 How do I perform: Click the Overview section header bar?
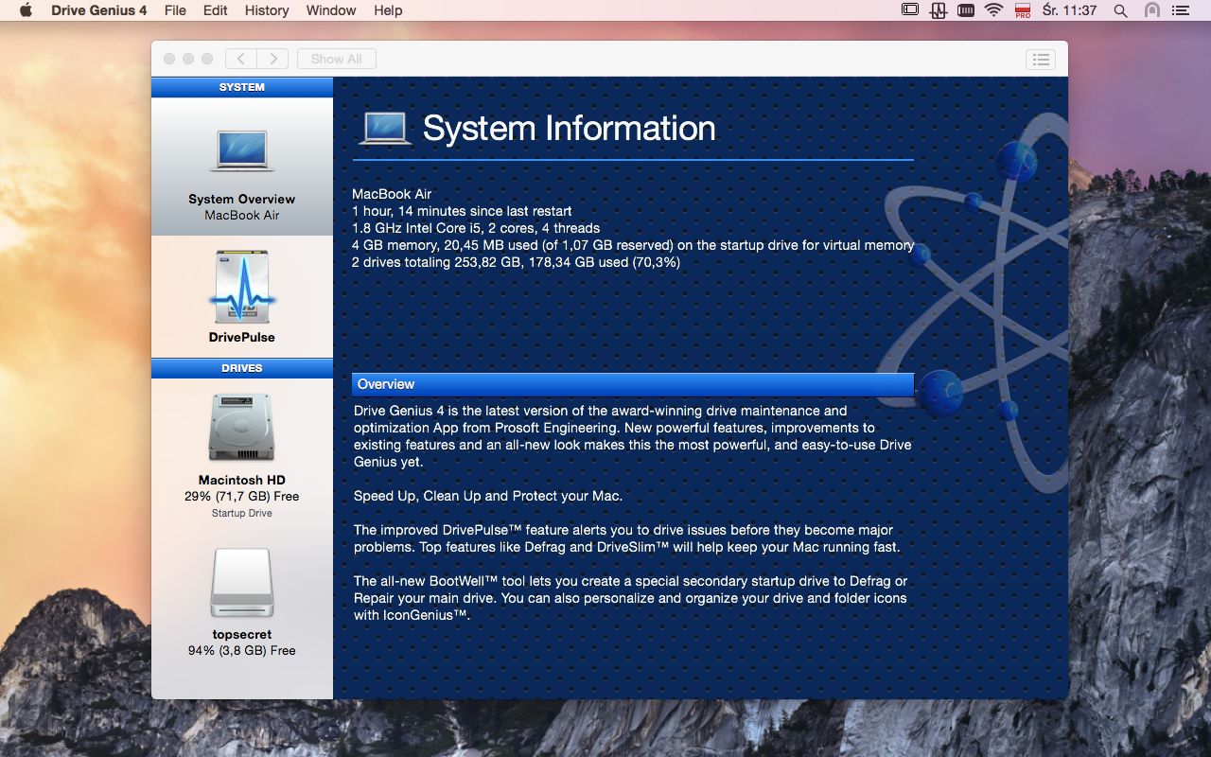[x=633, y=384]
